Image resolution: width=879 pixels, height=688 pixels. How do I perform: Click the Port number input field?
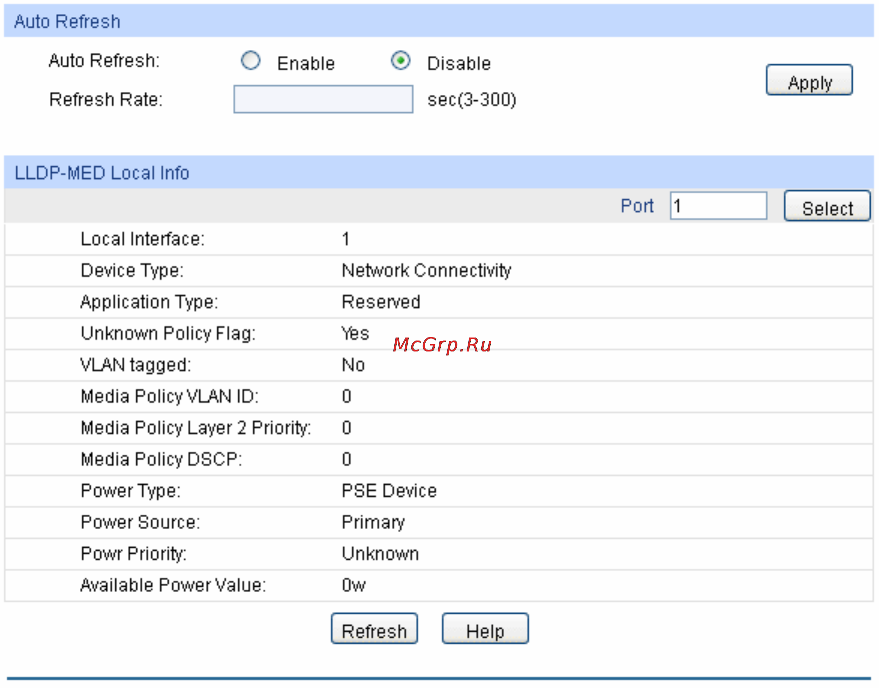click(x=718, y=206)
